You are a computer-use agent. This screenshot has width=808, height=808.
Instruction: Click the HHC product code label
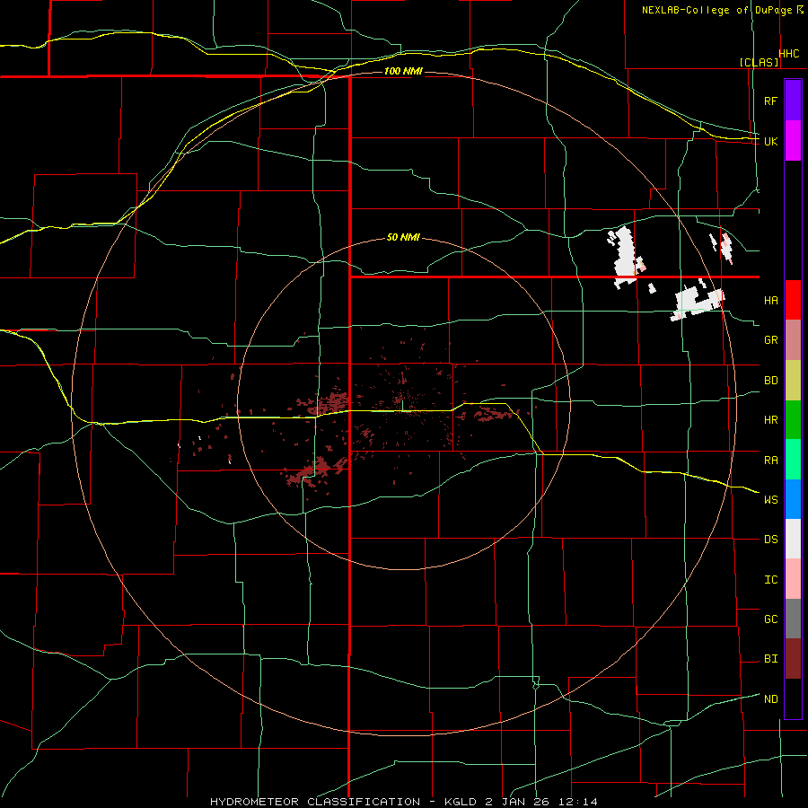tap(789, 54)
